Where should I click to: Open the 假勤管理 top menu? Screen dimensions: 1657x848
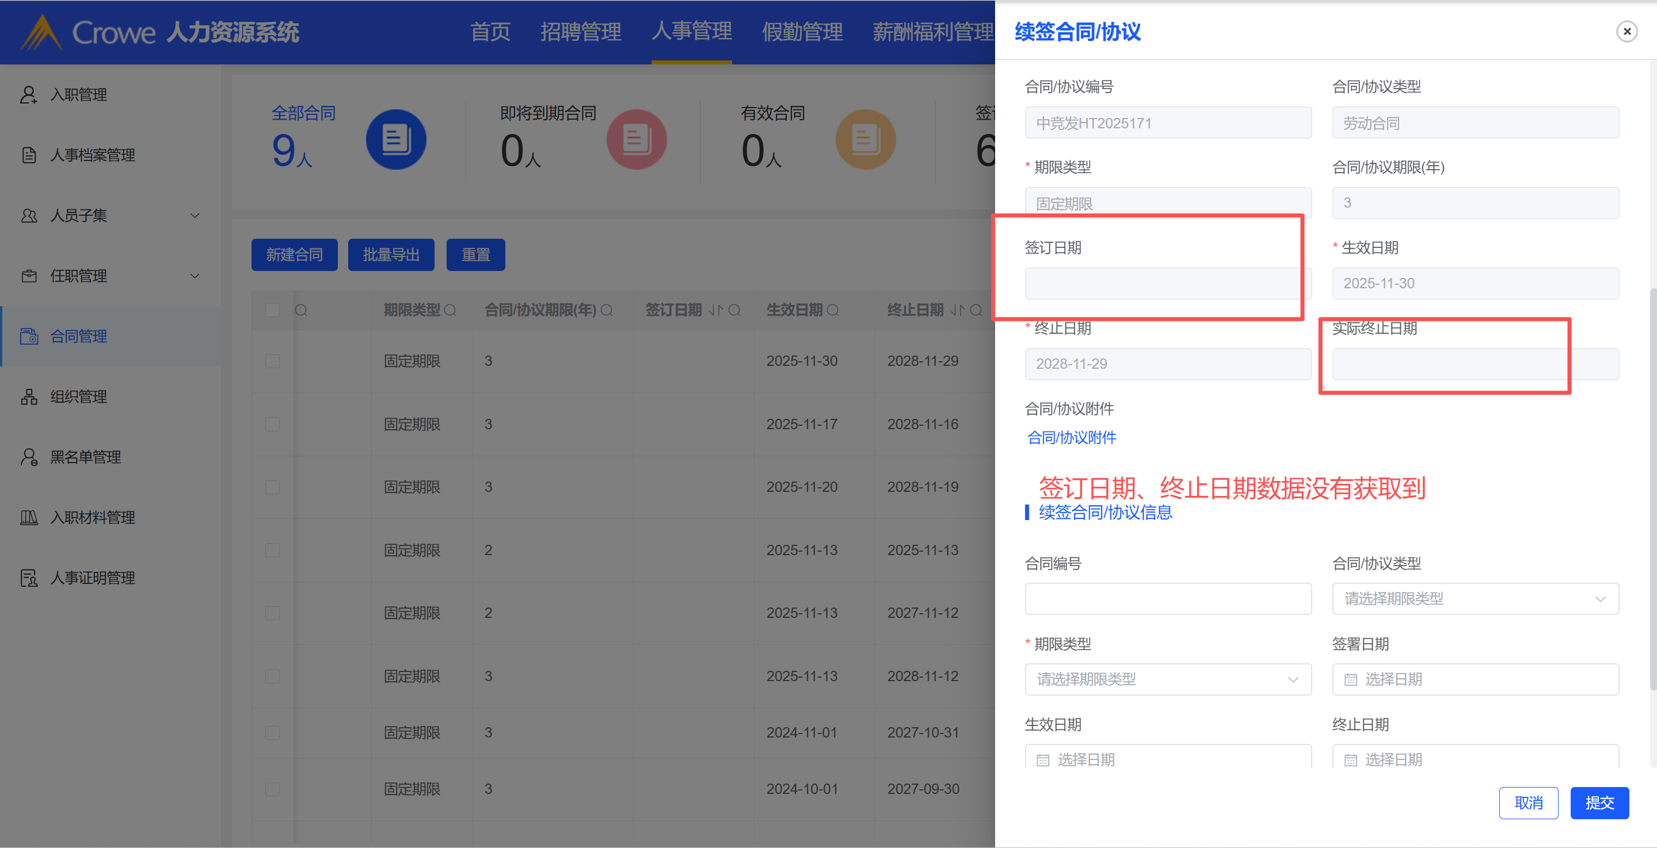tap(802, 32)
